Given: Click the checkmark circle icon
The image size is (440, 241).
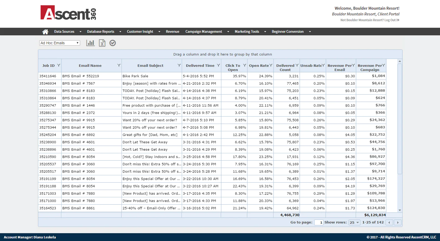Looking at the screenshot, I should [x=112, y=43].
